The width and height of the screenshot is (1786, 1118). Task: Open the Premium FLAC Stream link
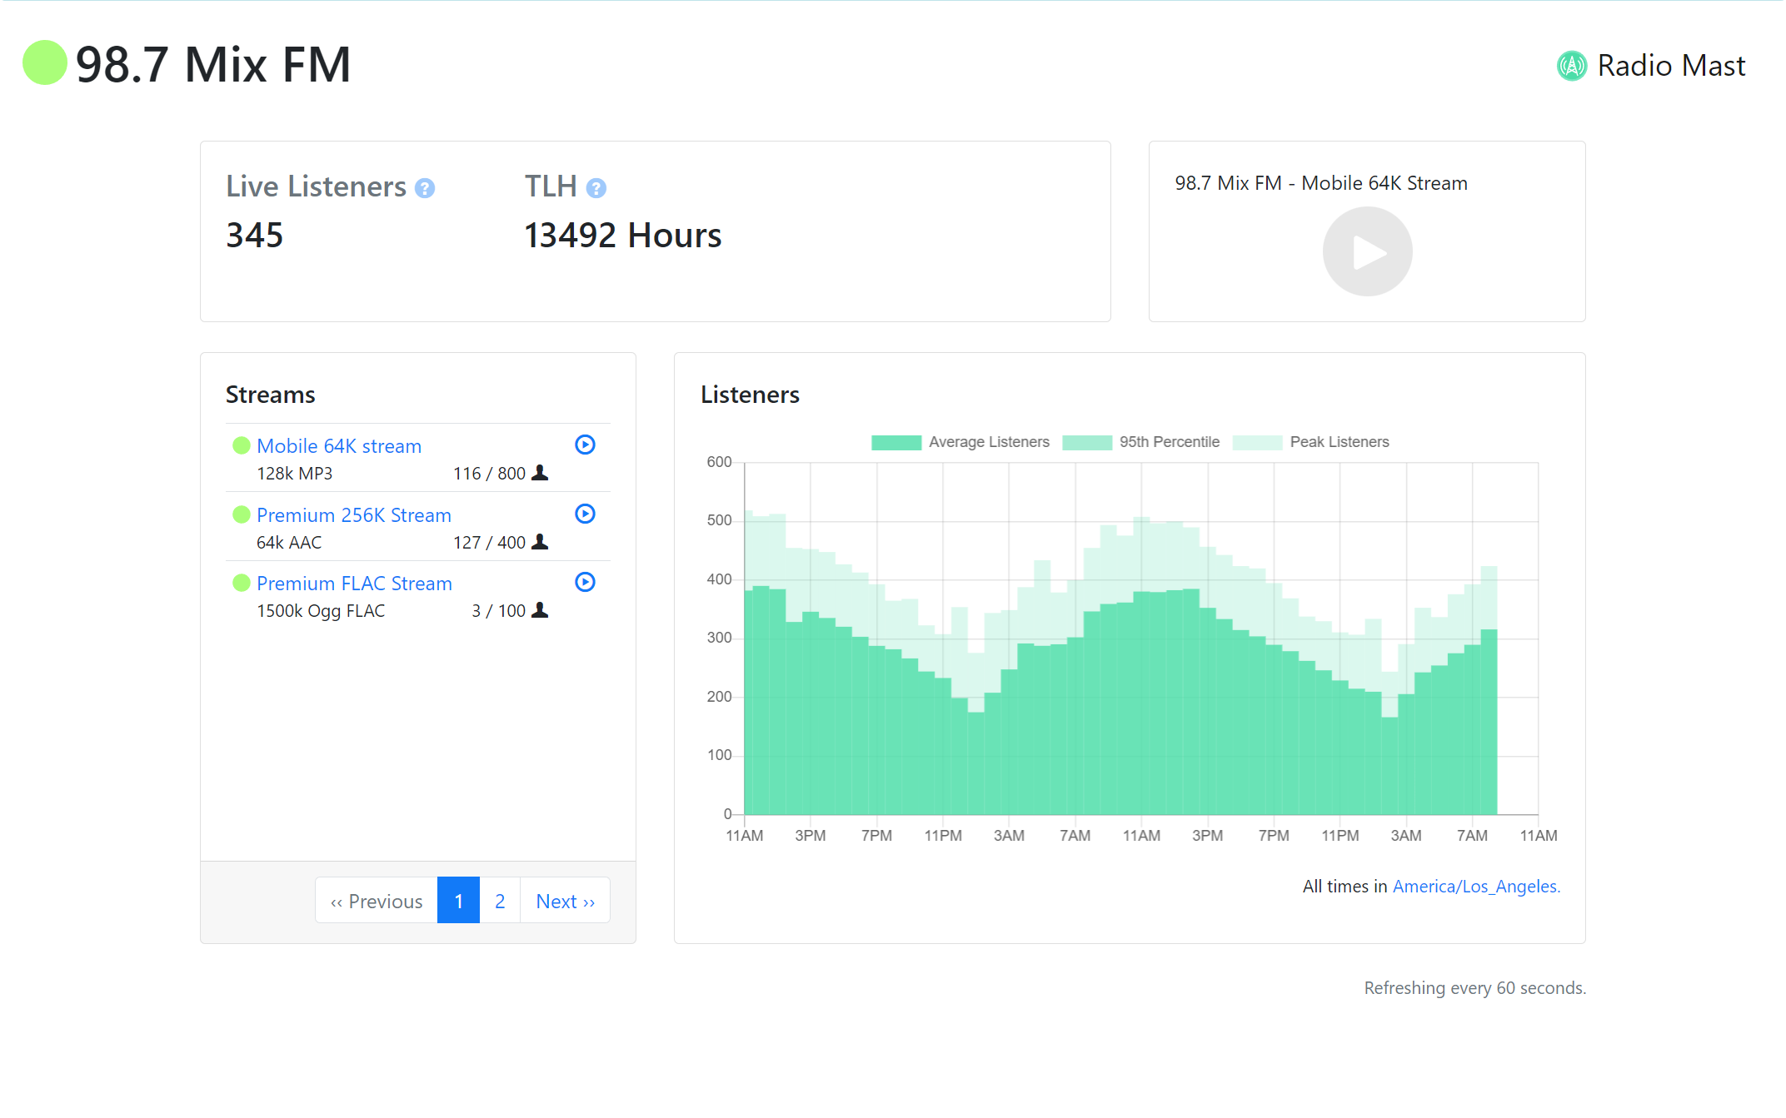pos(354,584)
